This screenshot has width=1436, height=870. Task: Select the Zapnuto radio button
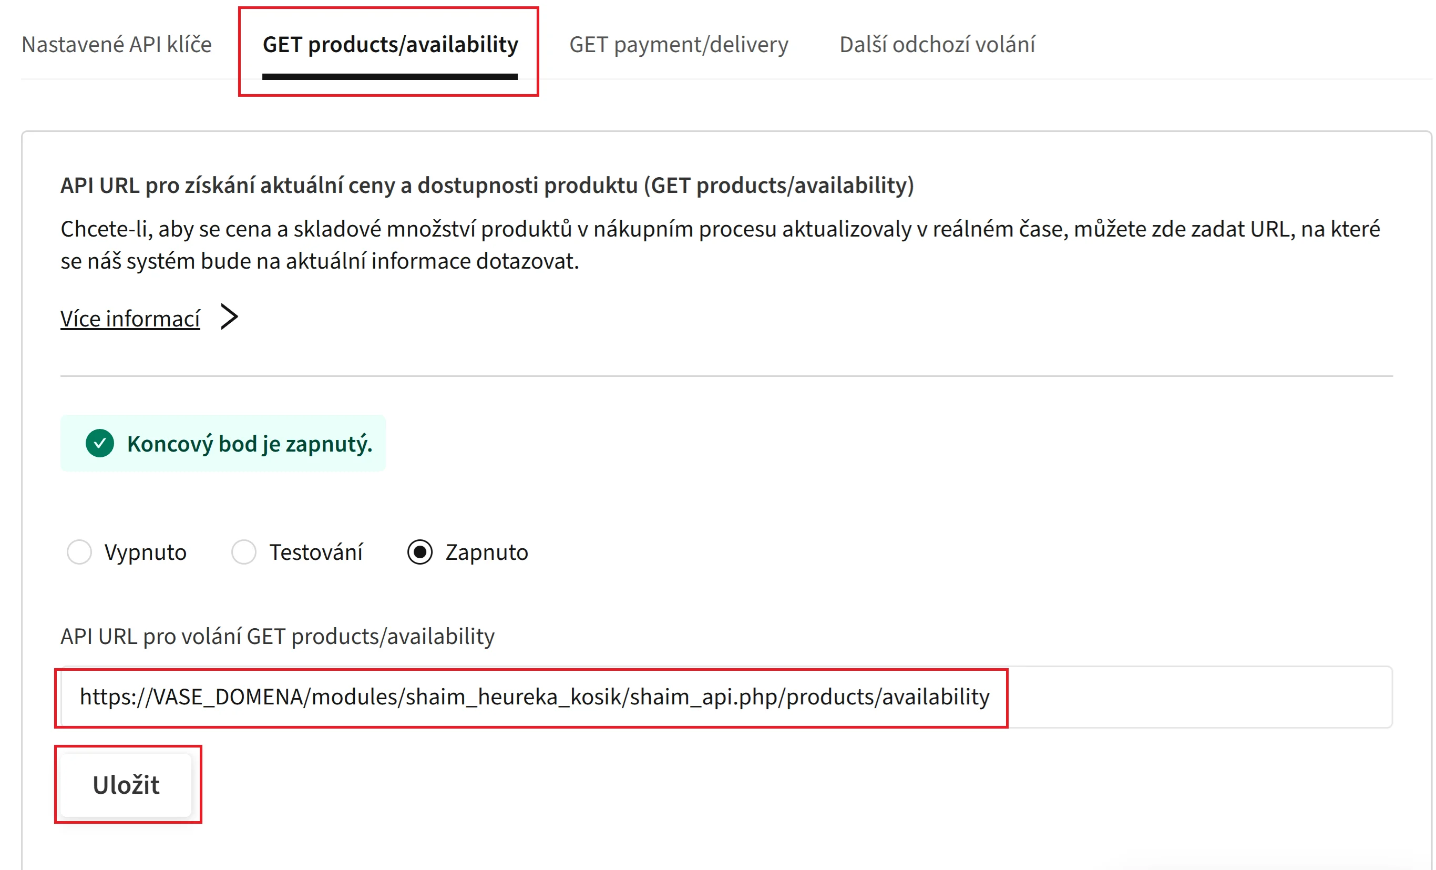[419, 552]
